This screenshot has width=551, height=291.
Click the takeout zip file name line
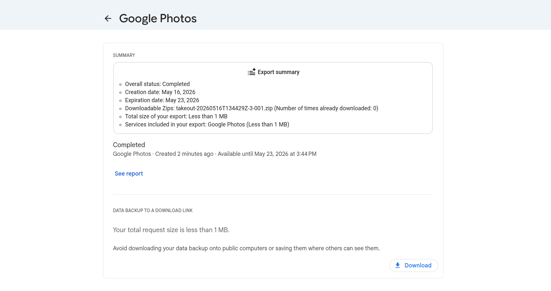[x=252, y=108]
